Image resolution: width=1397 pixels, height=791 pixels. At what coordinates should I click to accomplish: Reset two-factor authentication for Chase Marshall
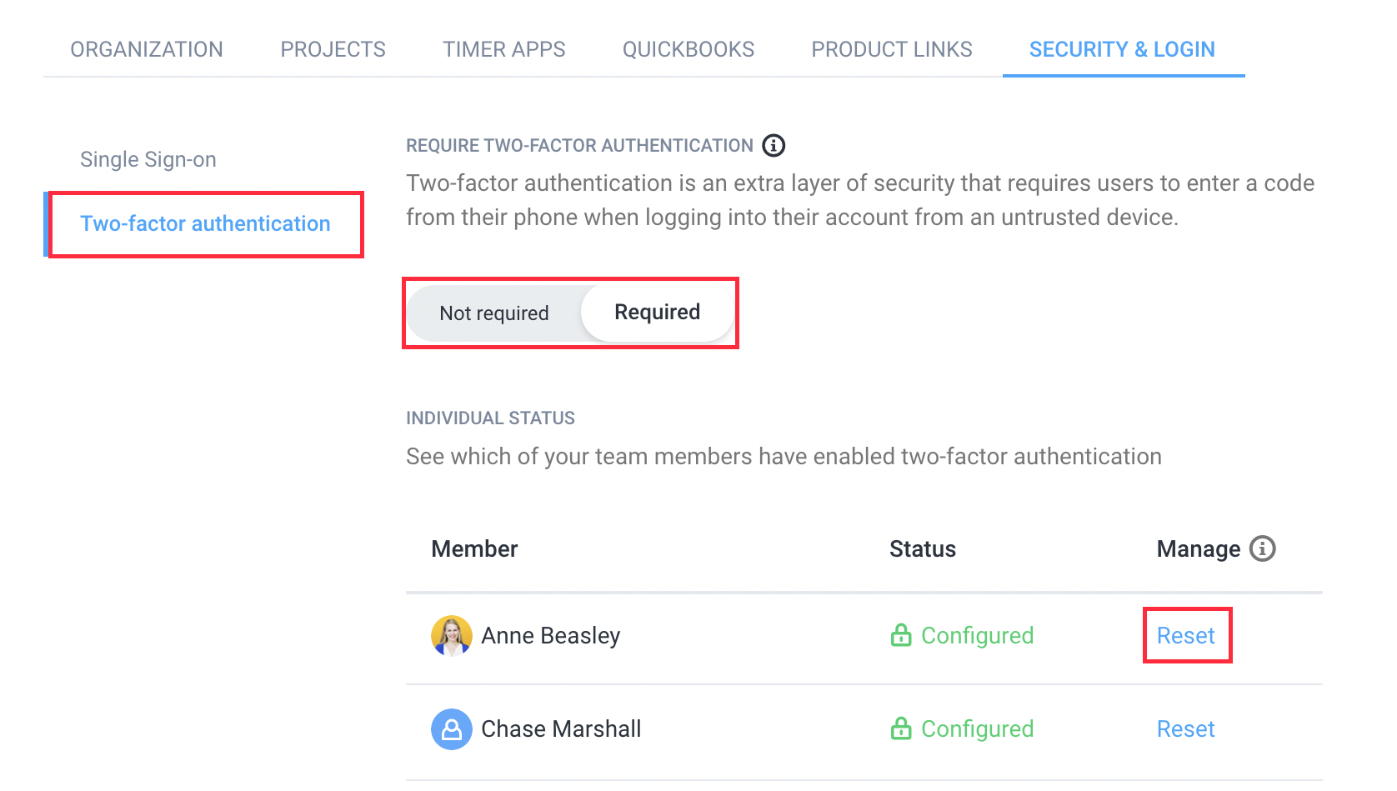(1185, 729)
